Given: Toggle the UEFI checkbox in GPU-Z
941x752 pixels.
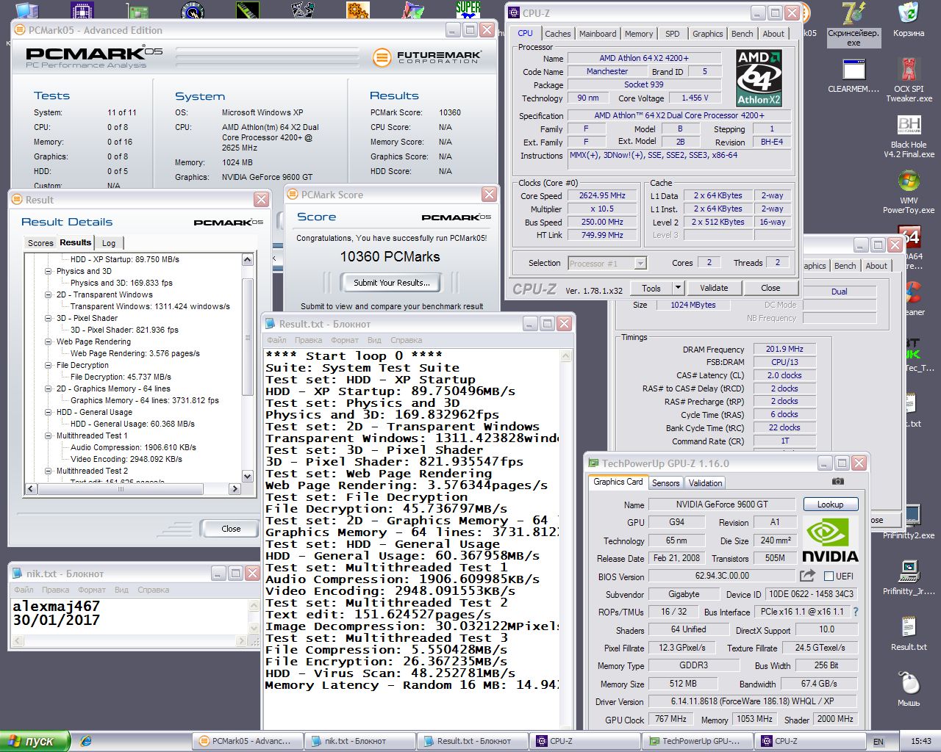Looking at the screenshot, I should 829,576.
